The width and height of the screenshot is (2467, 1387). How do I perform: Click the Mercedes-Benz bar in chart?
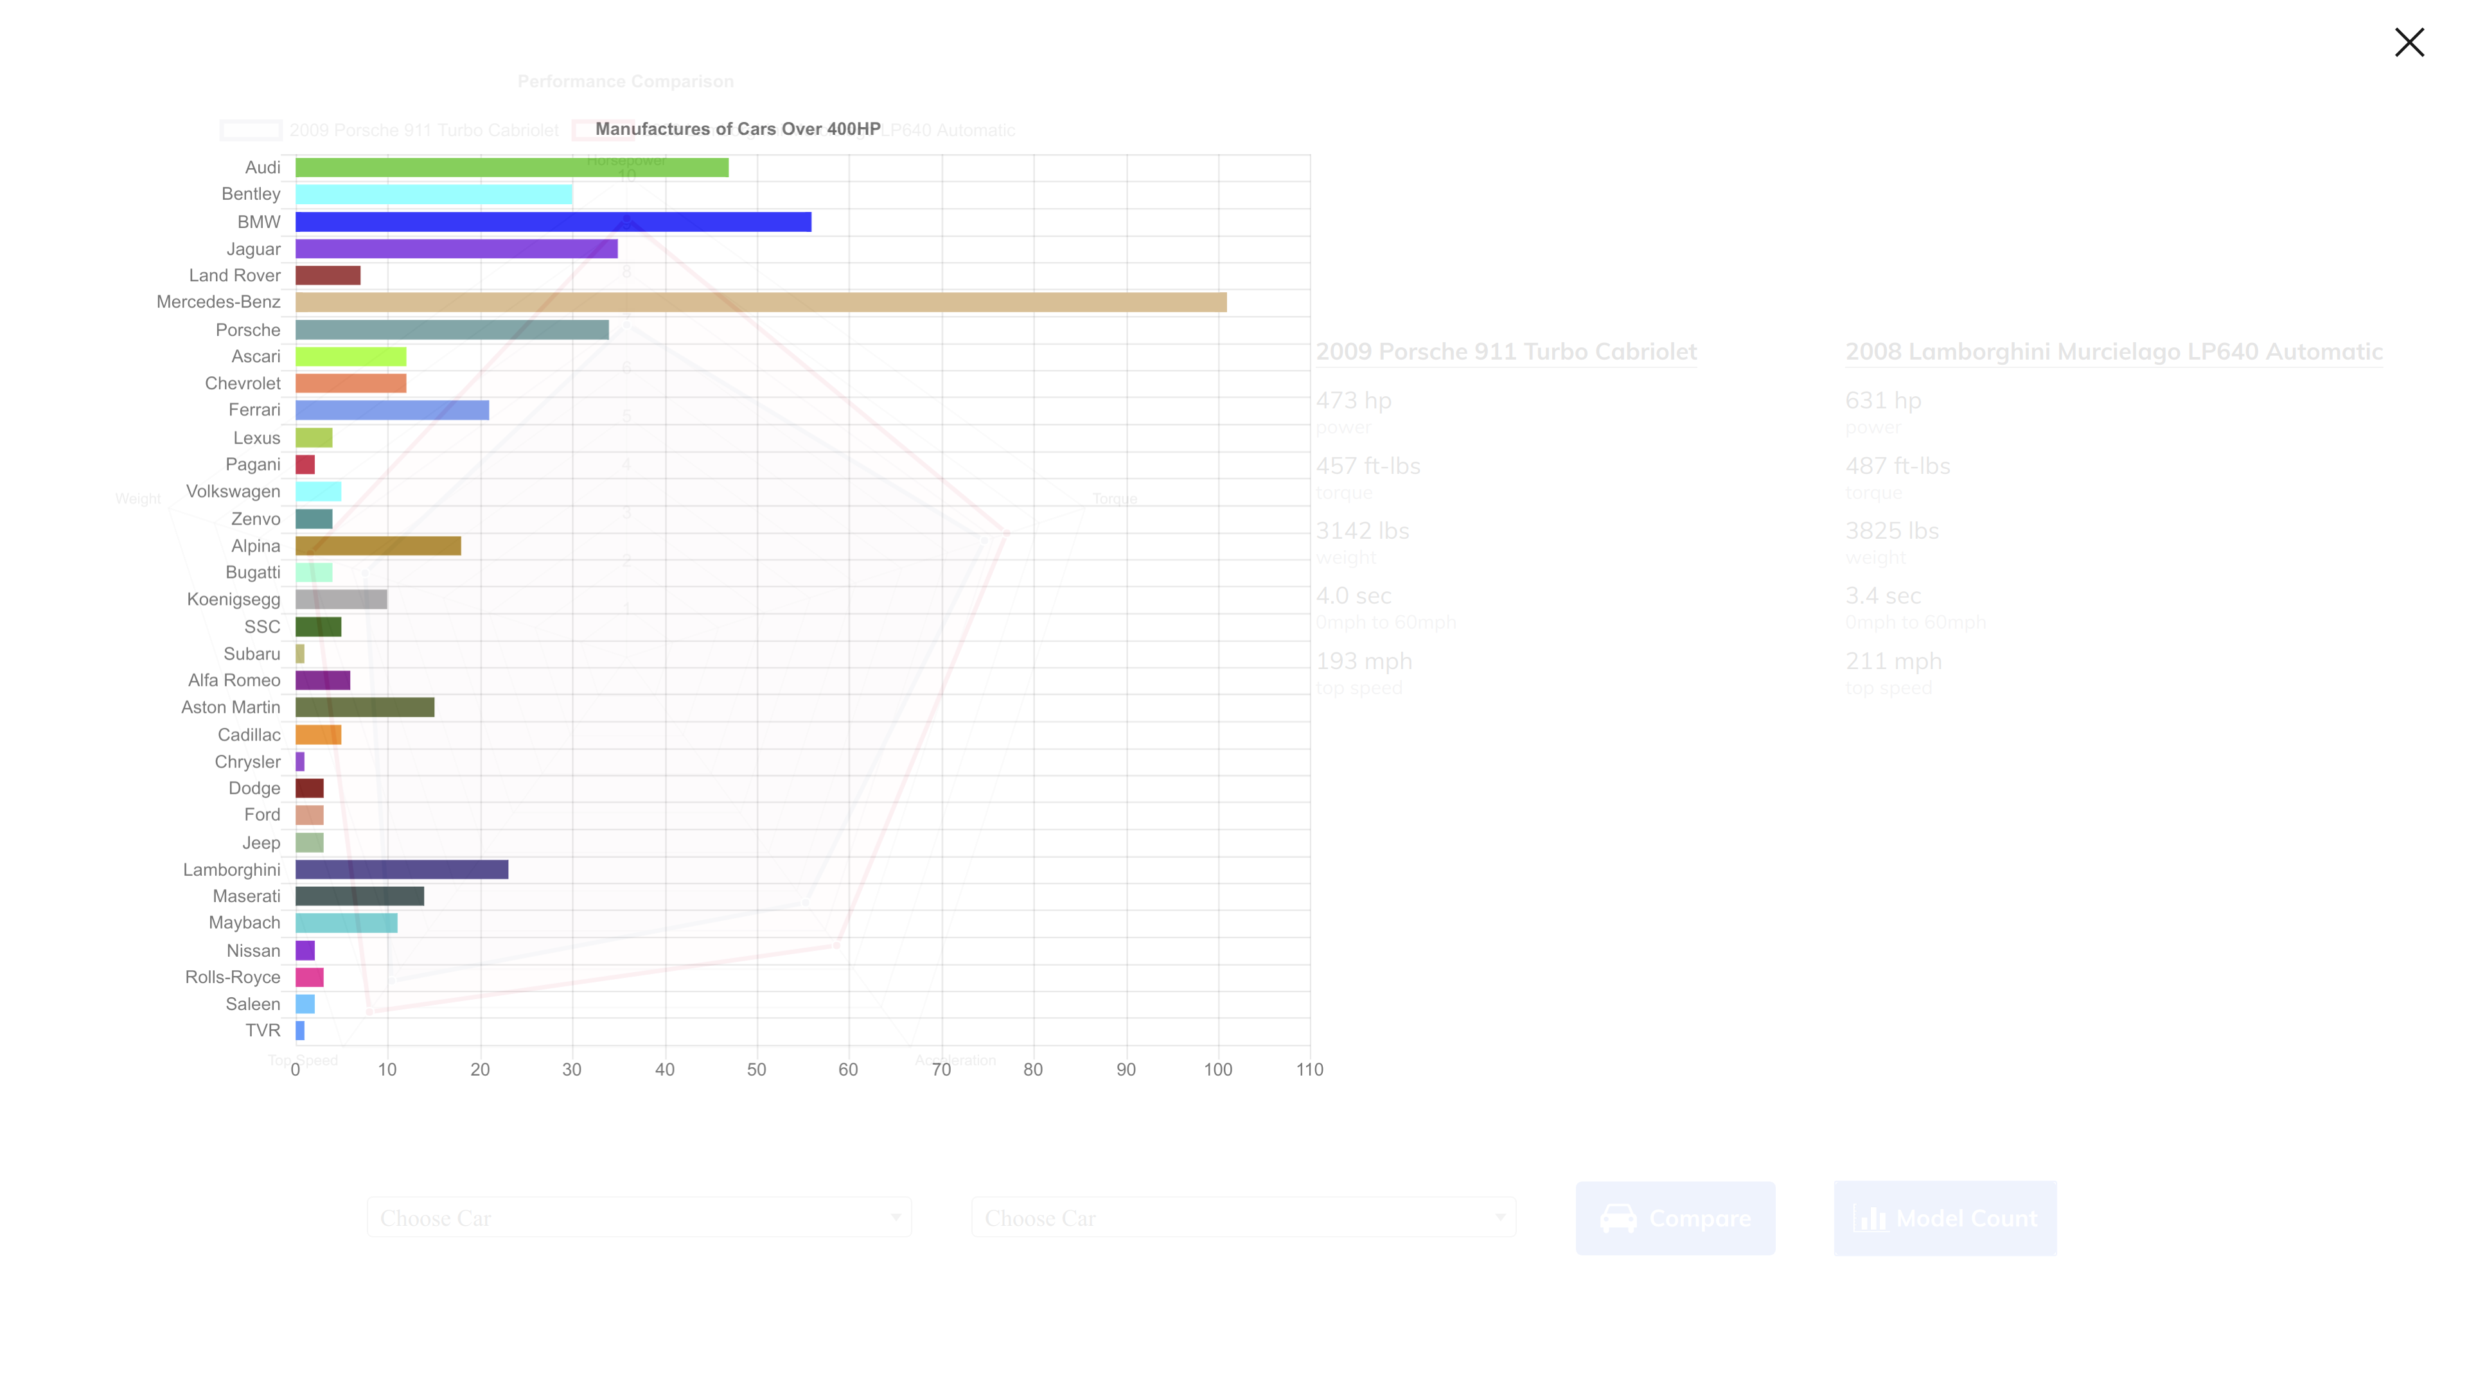[x=761, y=302]
